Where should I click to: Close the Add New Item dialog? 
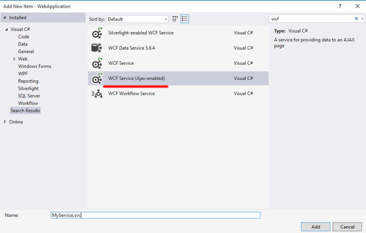[358, 6]
